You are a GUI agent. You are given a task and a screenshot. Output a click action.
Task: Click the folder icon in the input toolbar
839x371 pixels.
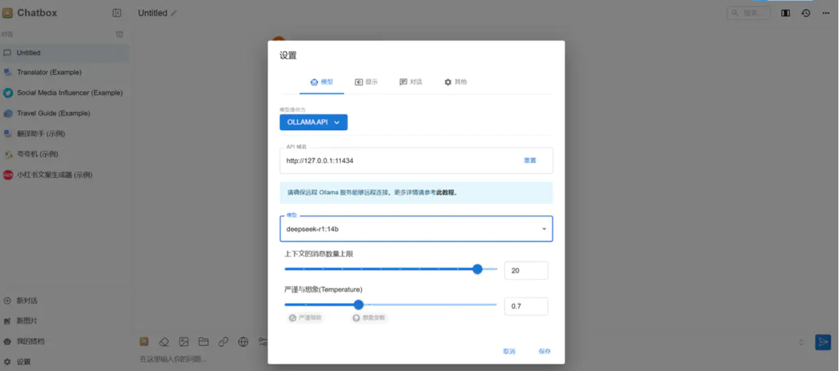coord(204,342)
